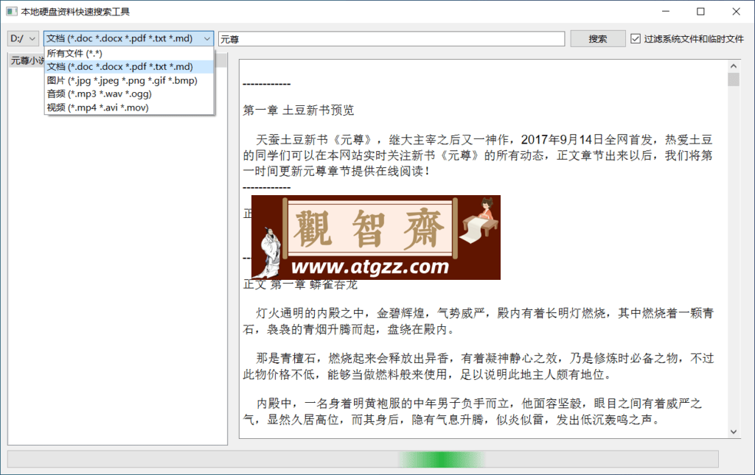Click paragraph starting 那是青檀石
The image size is (755, 475).
(478, 366)
